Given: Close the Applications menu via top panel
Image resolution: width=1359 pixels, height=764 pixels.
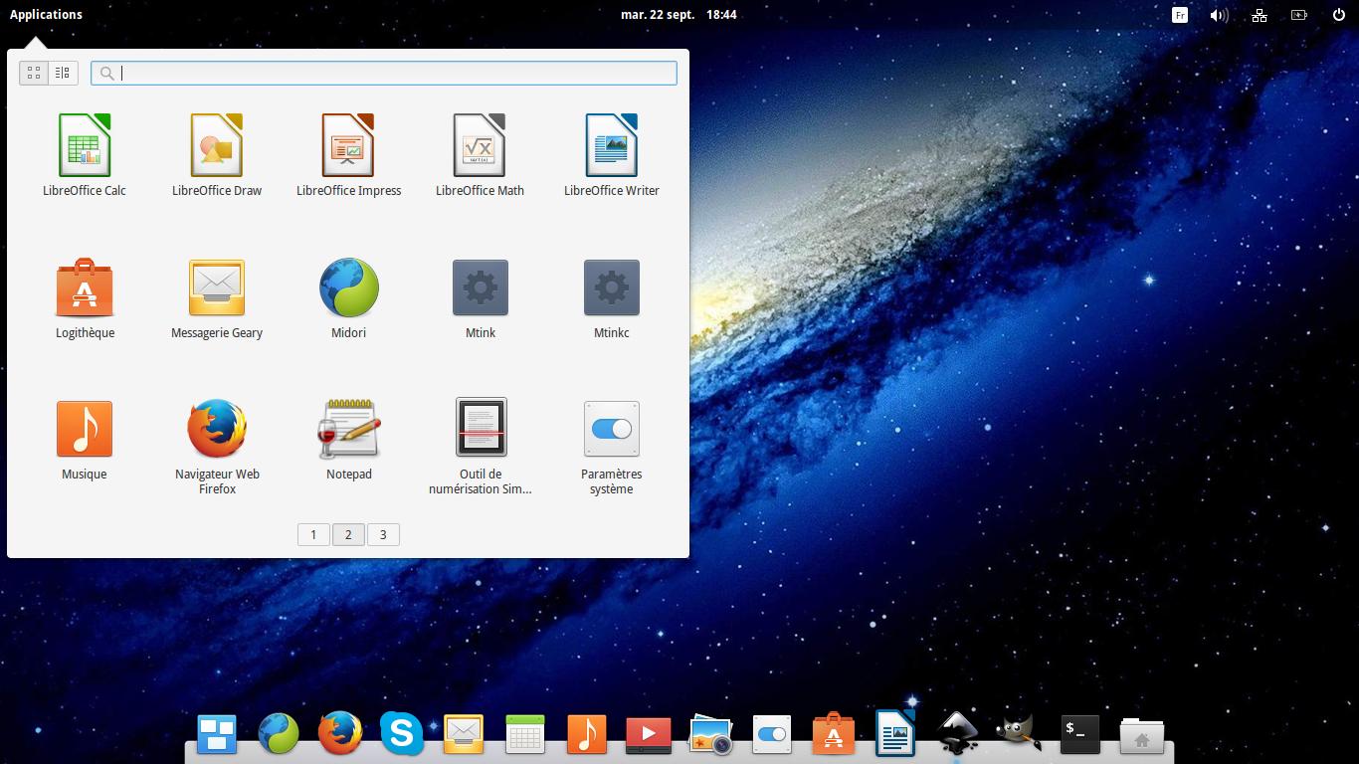Looking at the screenshot, I should point(46,14).
